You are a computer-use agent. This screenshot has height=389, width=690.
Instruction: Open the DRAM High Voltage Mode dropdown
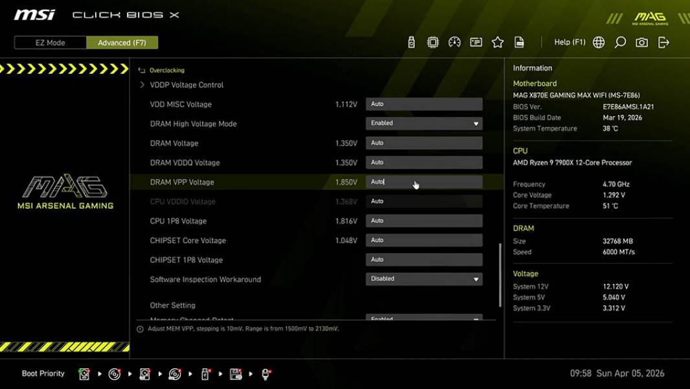[x=423, y=123]
